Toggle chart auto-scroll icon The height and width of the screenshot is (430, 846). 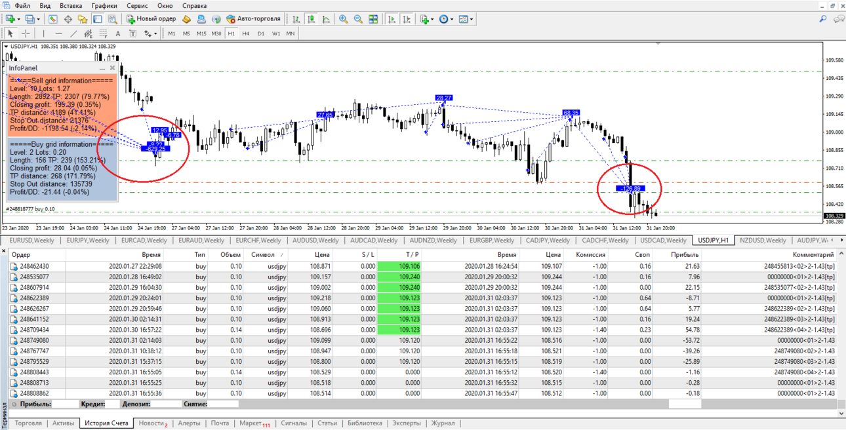(392, 19)
